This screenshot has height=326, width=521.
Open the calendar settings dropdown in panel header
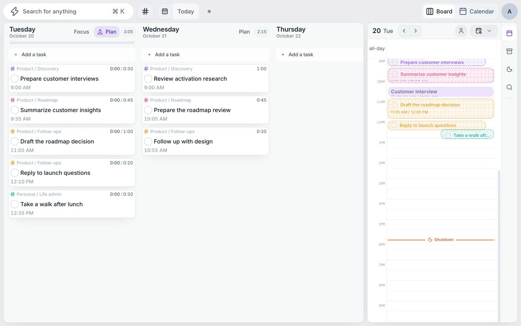tap(484, 31)
